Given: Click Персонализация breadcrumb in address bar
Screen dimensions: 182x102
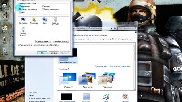Looking at the screenshot, I should tap(95, 28).
